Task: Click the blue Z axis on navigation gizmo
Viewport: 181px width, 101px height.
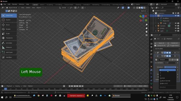Action: tap(143, 16)
